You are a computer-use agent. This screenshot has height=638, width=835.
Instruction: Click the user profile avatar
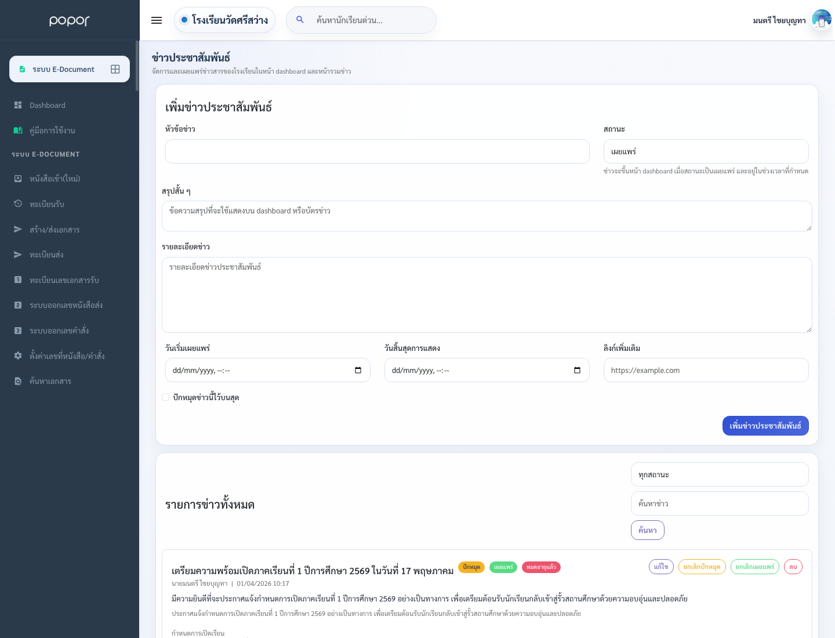pyautogui.click(x=822, y=20)
